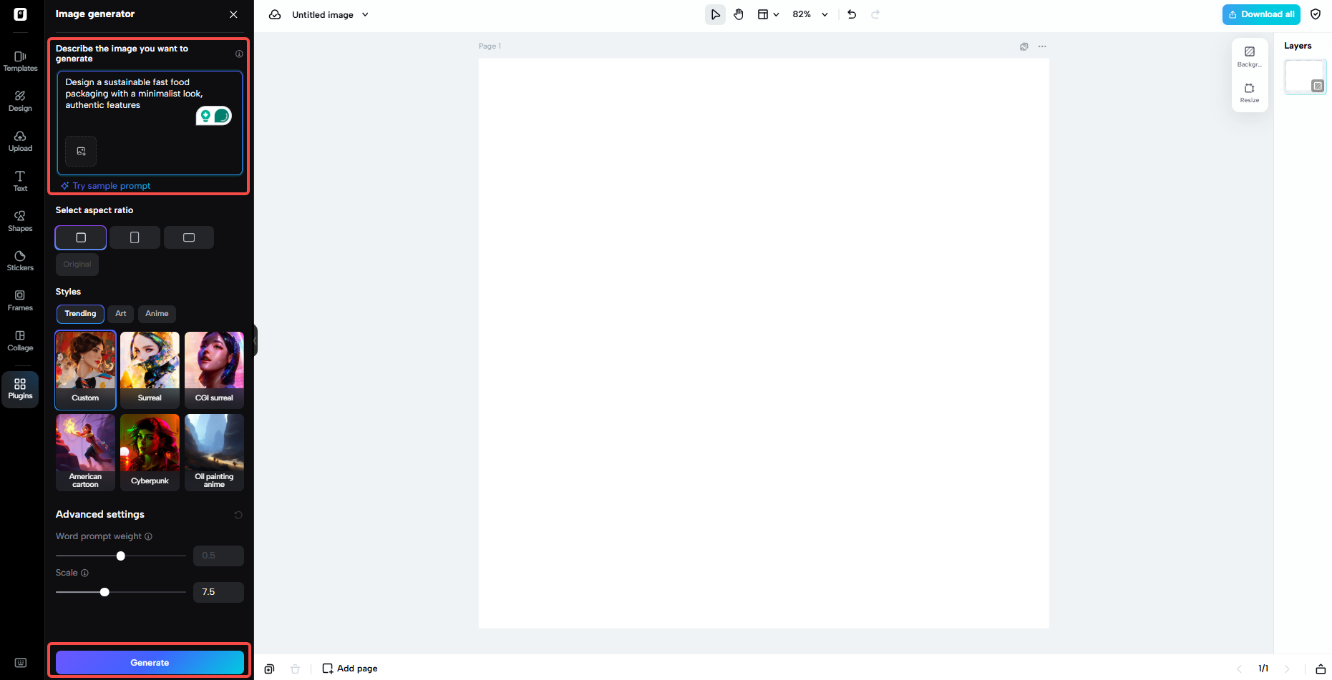
Task: Open the zoom level dropdown
Action: (x=810, y=14)
